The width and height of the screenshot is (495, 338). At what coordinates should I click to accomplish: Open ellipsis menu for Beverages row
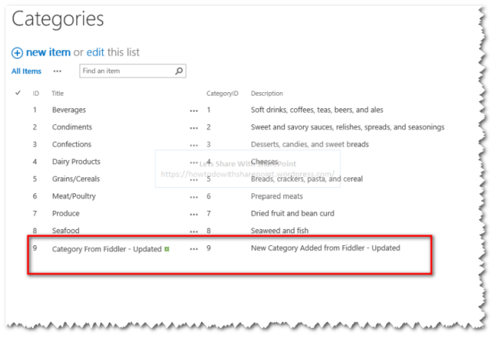(x=194, y=111)
